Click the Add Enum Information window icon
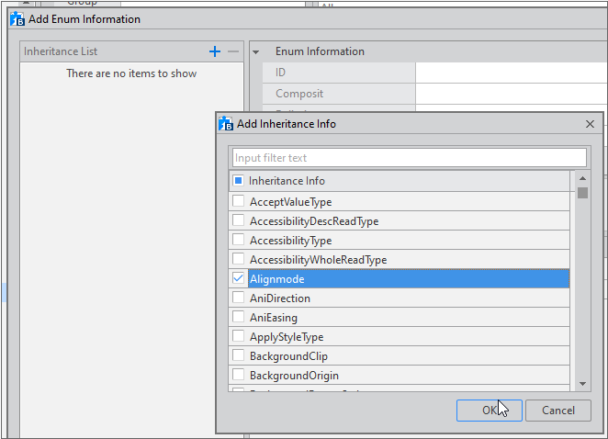This screenshot has height=439, width=608. point(17,18)
